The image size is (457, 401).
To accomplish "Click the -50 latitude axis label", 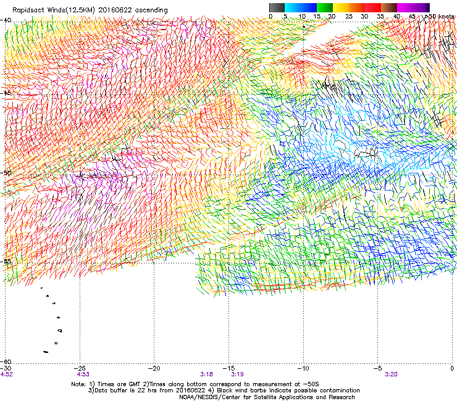I will point(6,173).
